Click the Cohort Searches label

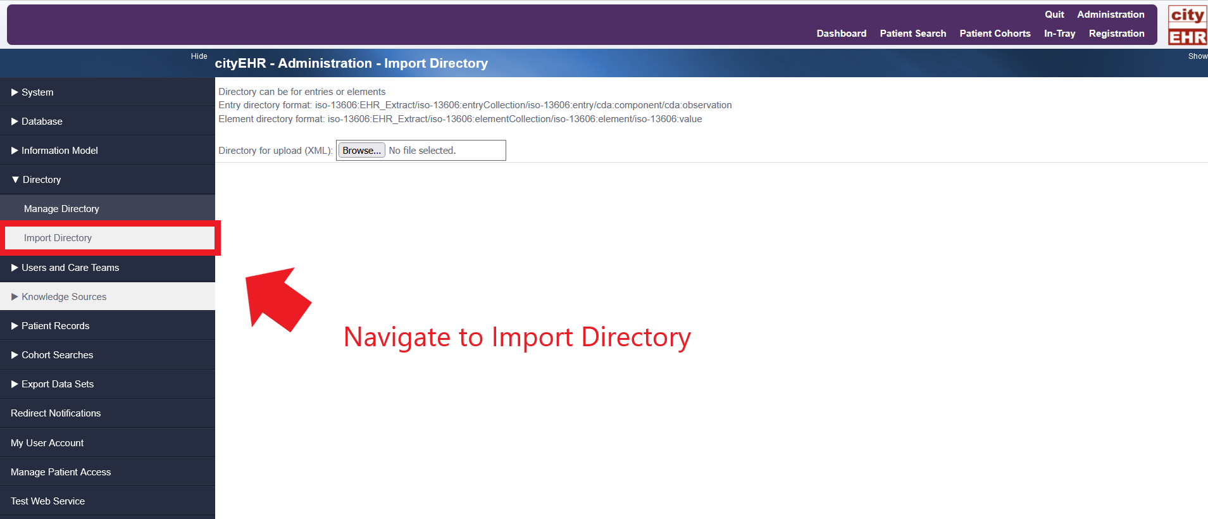(x=58, y=355)
